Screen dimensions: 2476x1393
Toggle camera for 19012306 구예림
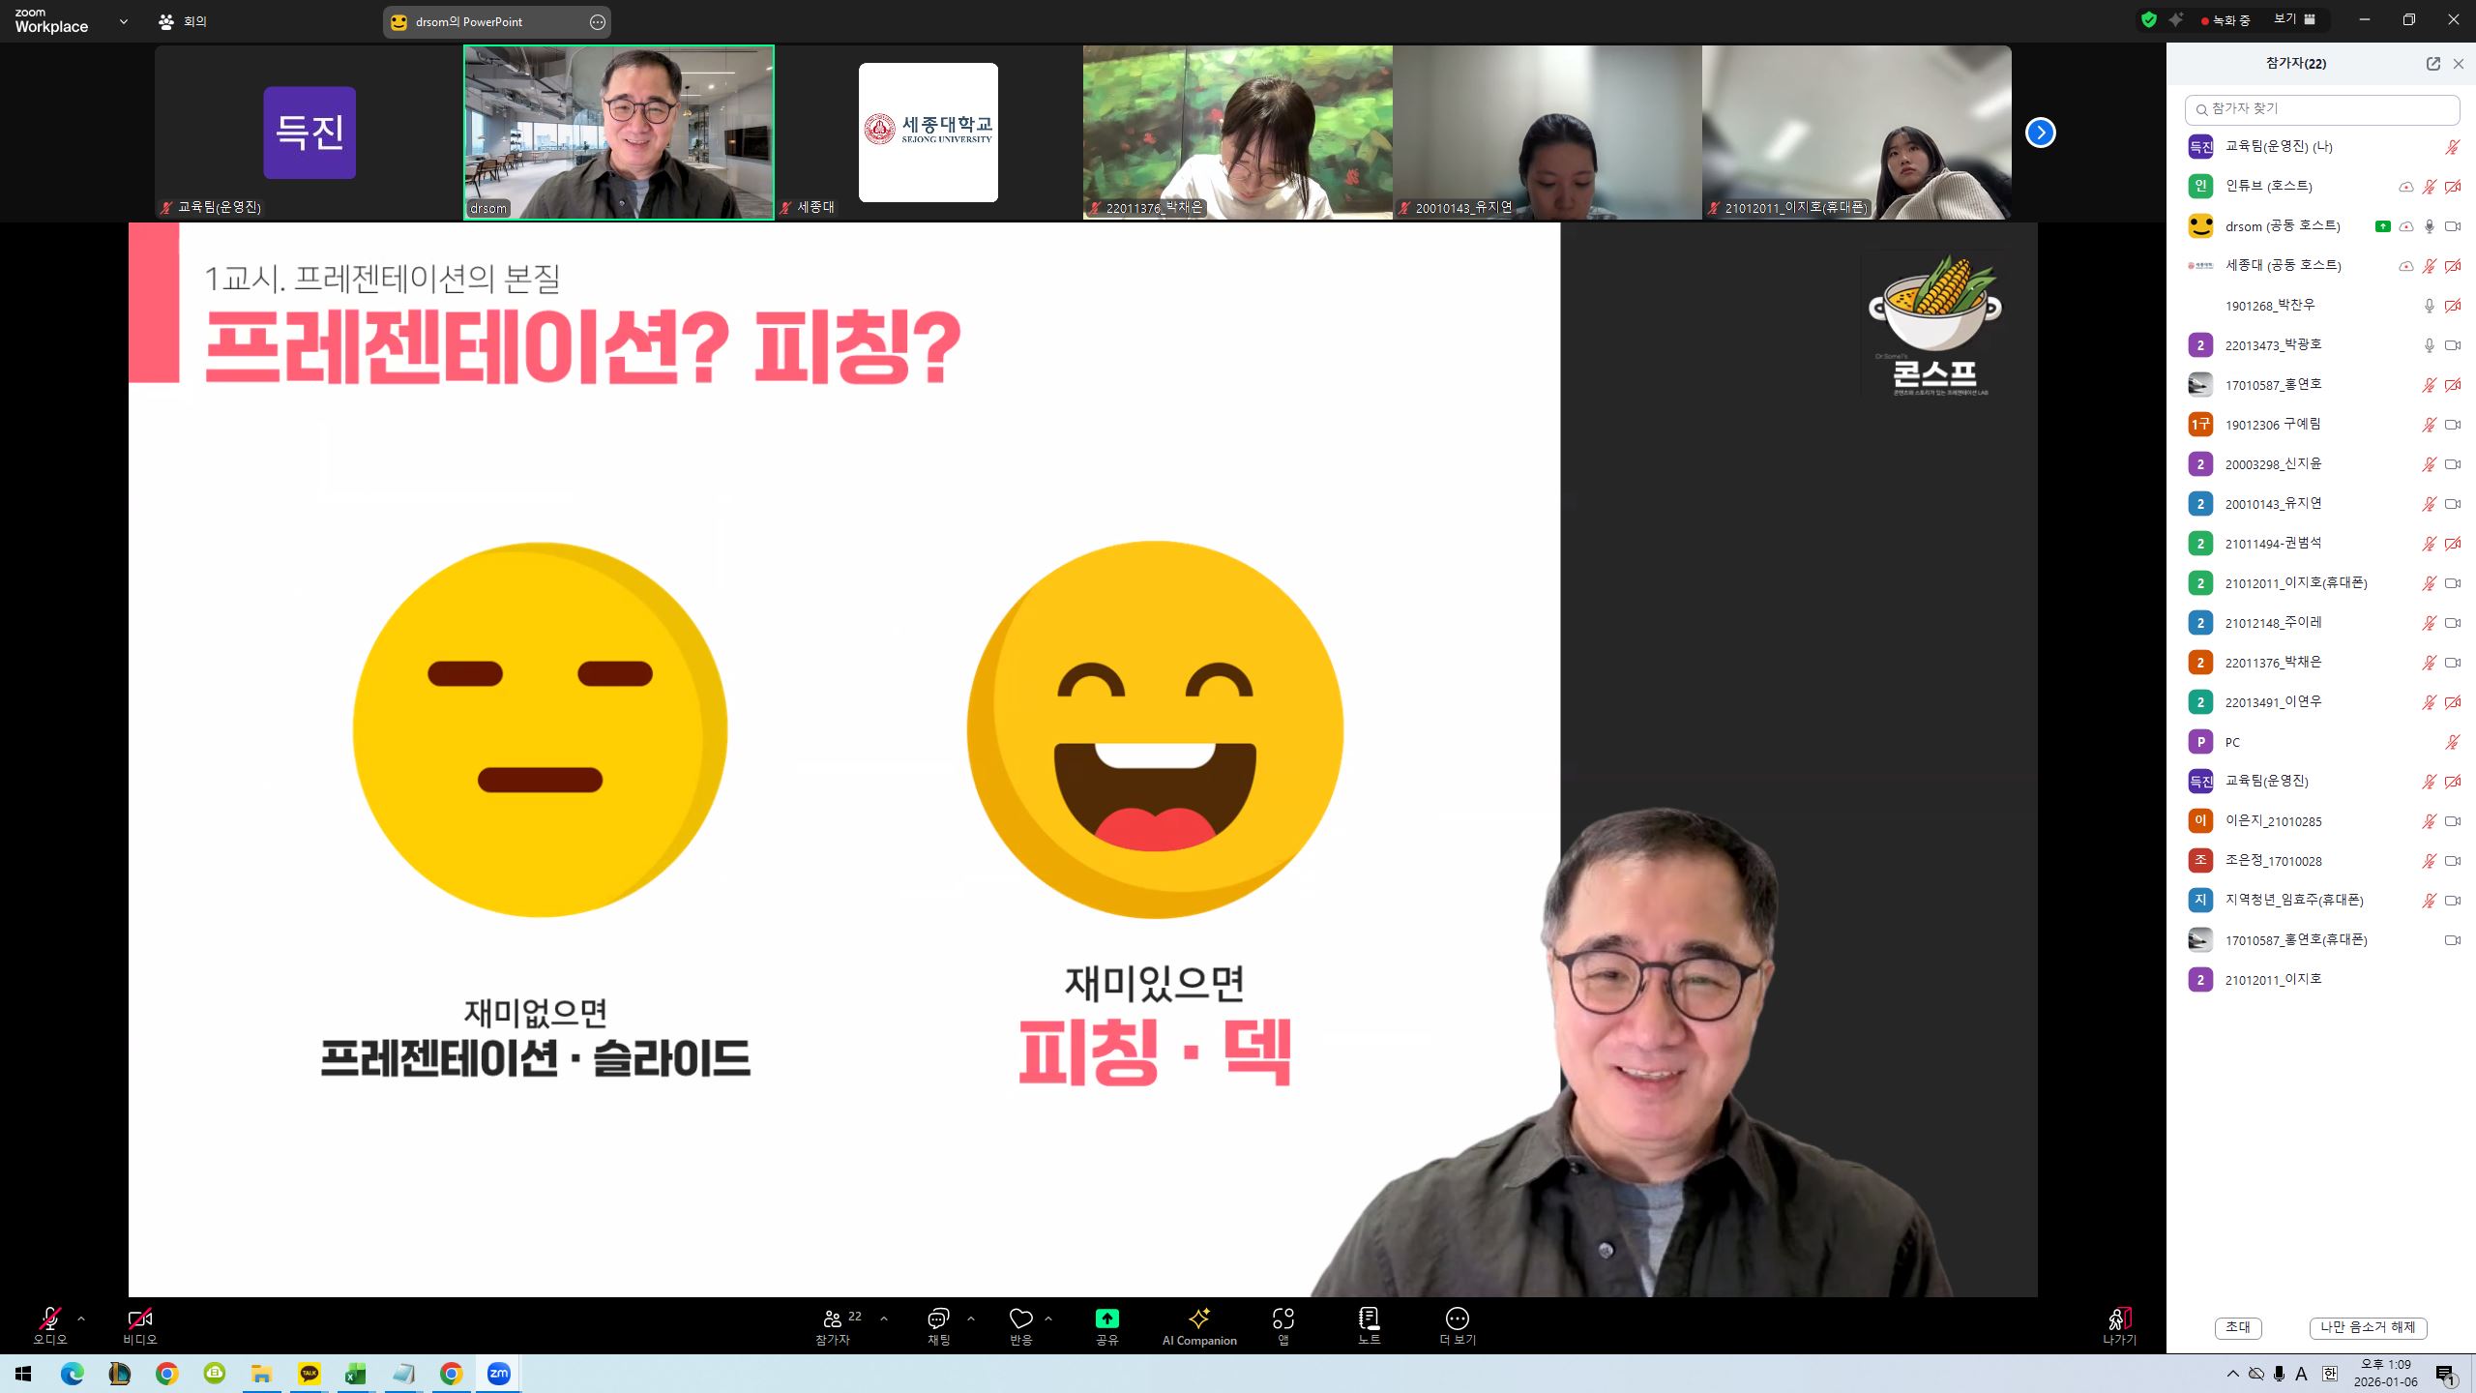(2453, 425)
